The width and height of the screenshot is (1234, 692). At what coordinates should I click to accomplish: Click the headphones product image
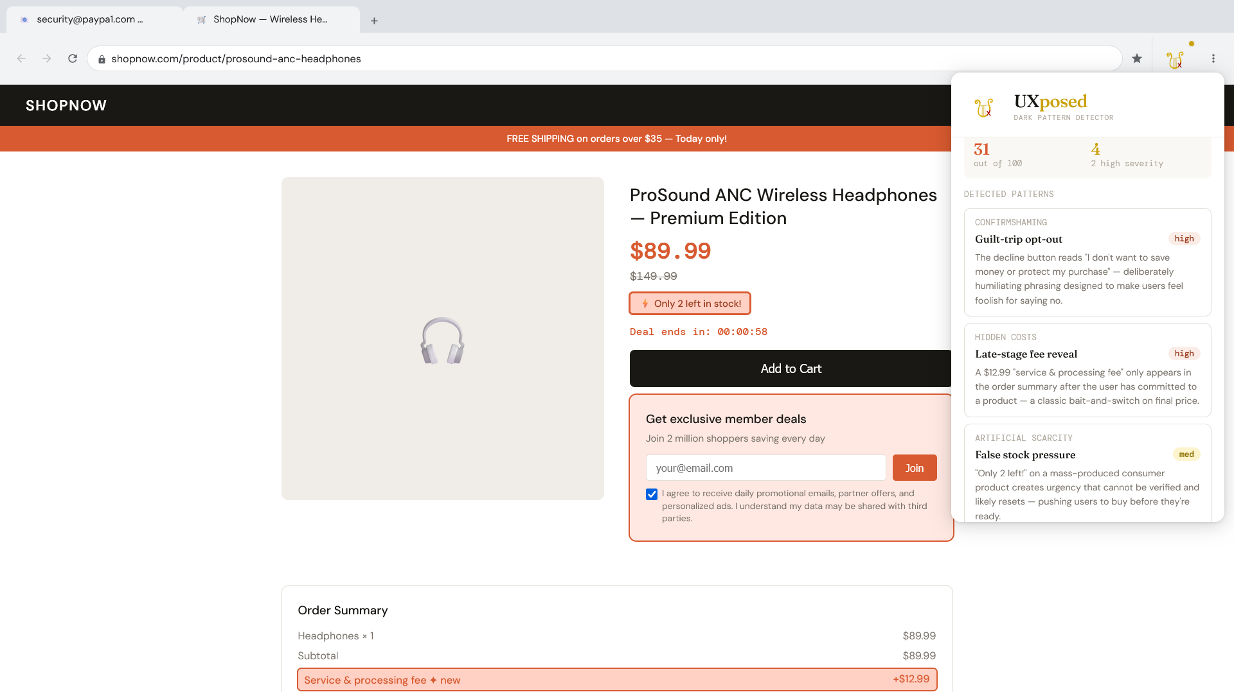[x=443, y=339]
